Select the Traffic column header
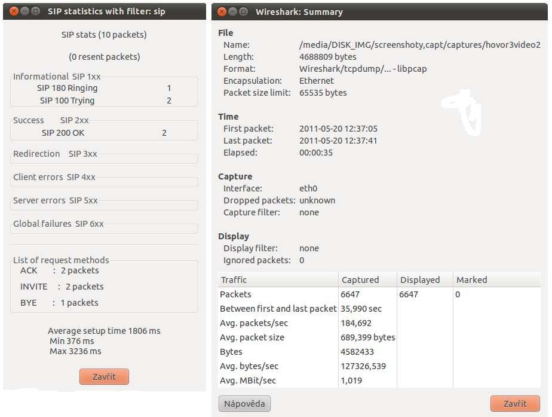The height and width of the screenshot is (417, 552). (x=278, y=279)
